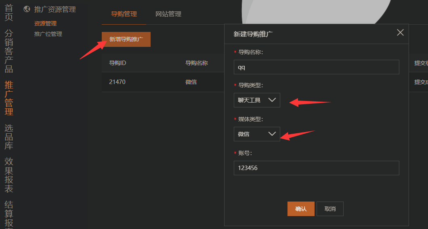Open 效果报表 in the left sidebar
The width and height of the screenshot is (428, 229).
(9, 175)
